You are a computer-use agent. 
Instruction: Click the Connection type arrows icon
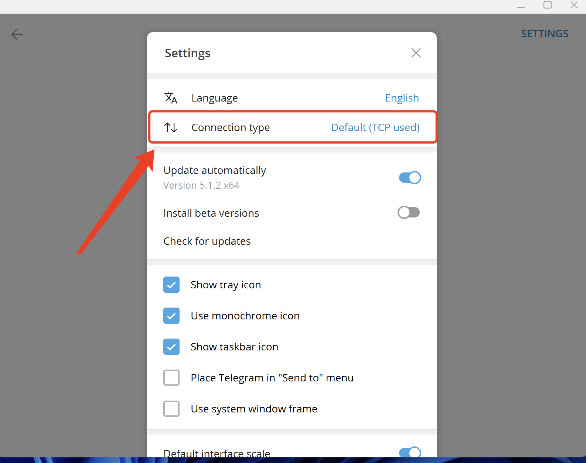[171, 127]
